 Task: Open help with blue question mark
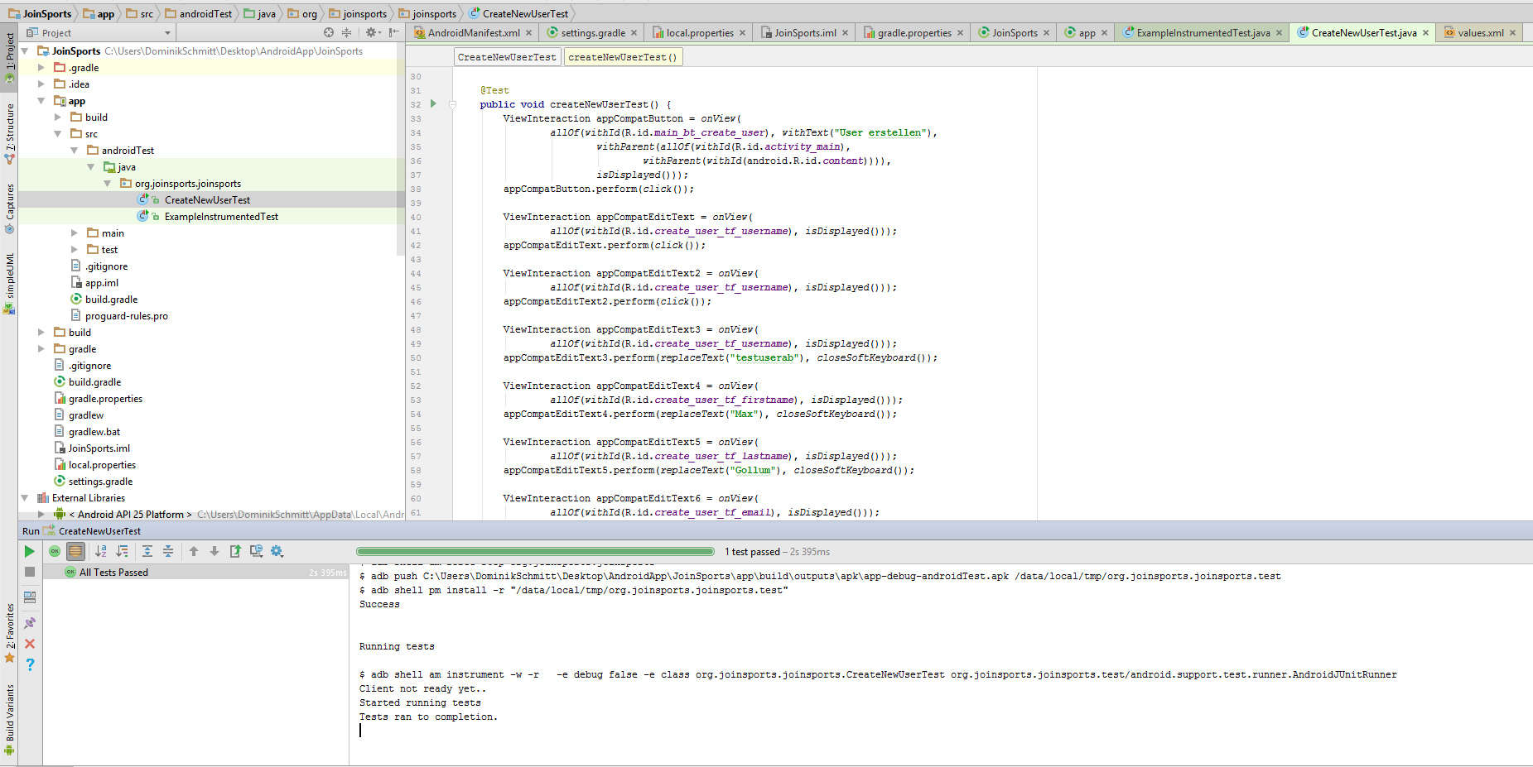30,664
